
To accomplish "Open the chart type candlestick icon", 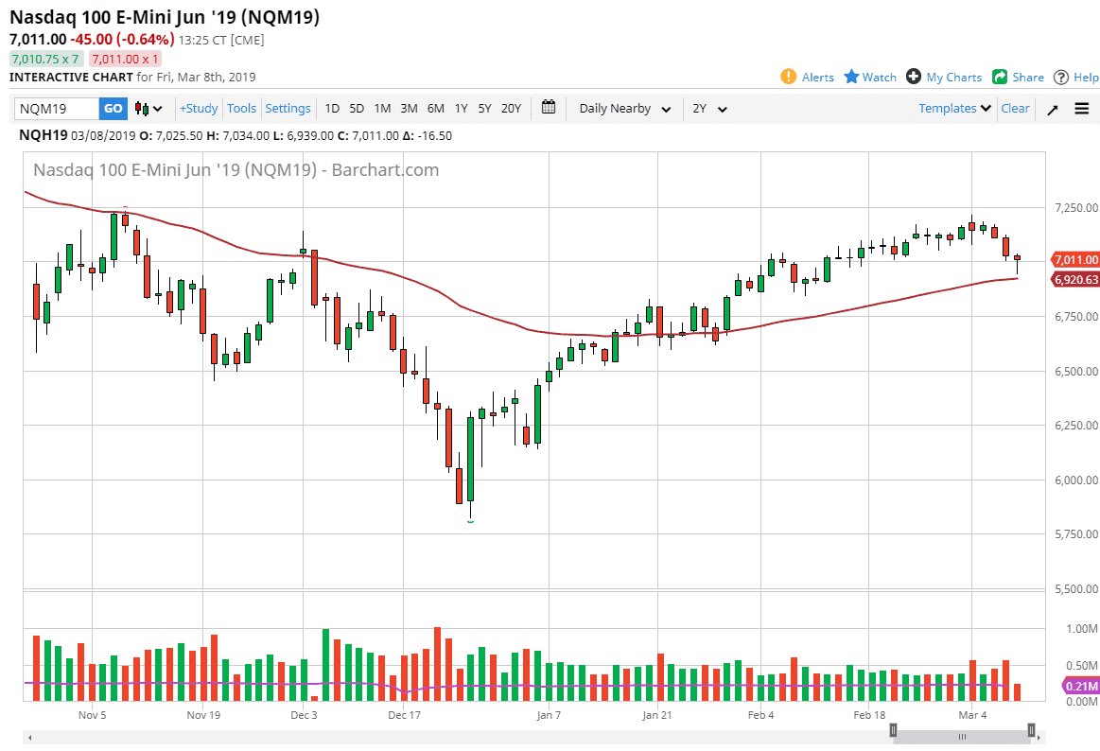I will point(138,108).
